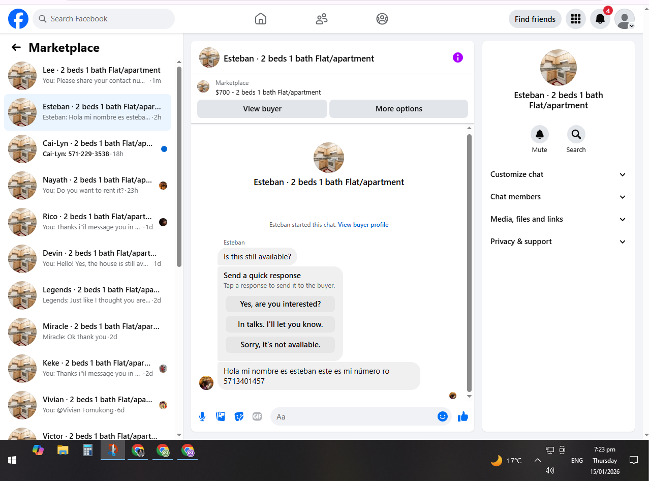Expand the Chat members section
649x481 pixels.
click(x=558, y=197)
